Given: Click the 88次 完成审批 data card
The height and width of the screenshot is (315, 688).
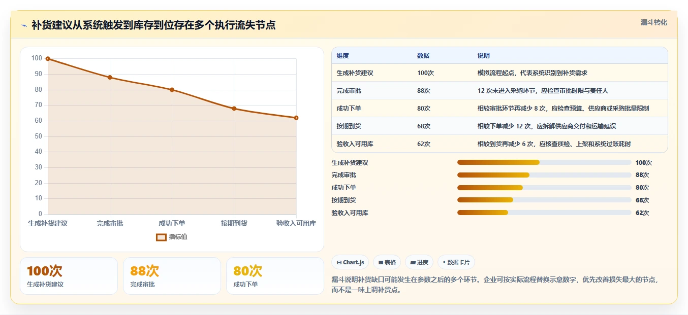Looking at the screenshot, I should [172, 276].
